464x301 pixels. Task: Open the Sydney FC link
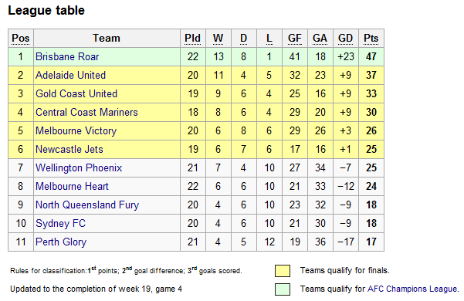(60, 224)
